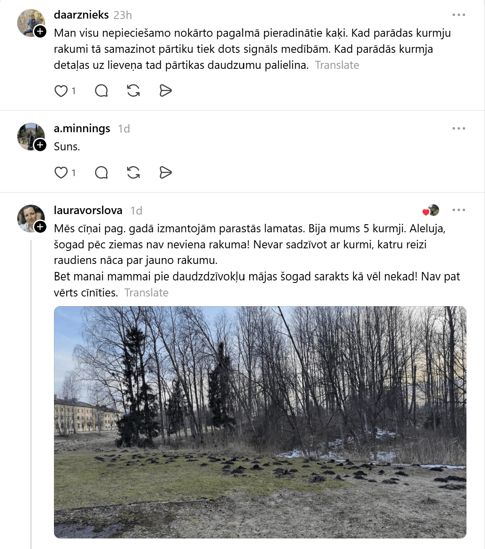This screenshot has height=549, width=485.
Task: Follow daarznieks via avatar plus badge
Action: tap(40, 31)
